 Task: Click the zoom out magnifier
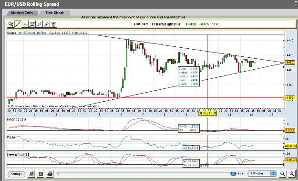283,173
